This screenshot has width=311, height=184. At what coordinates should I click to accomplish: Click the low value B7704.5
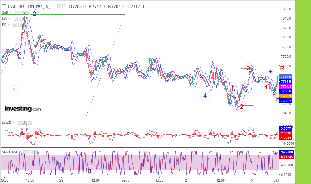coord(116,7)
